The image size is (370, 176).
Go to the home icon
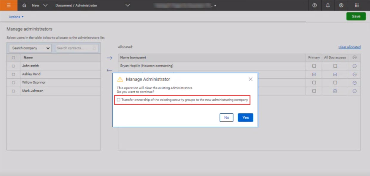coord(24,5)
